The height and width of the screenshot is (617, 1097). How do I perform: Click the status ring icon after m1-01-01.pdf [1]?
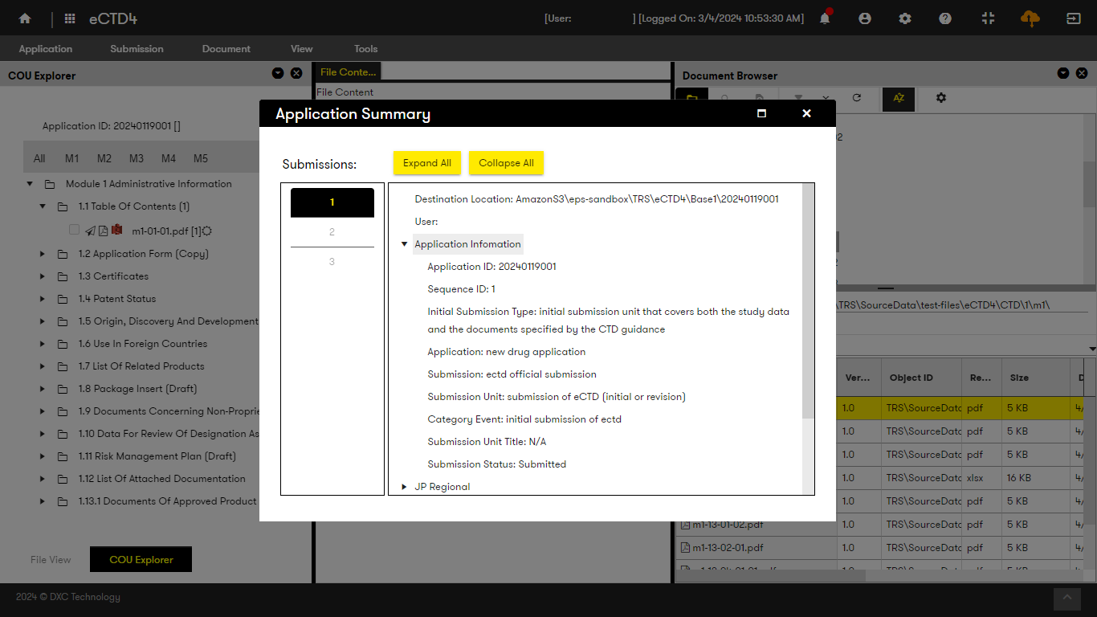[207, 231]
